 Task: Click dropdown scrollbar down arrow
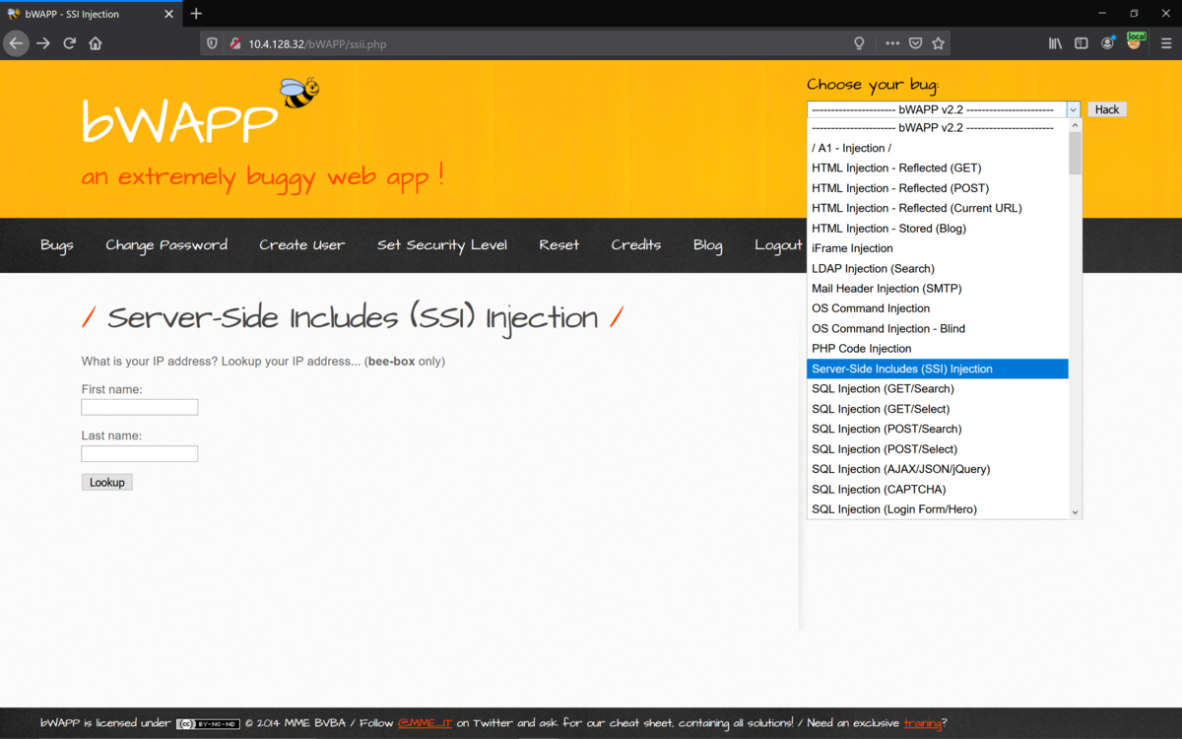pyautogui.click(x=1076, y=512)
